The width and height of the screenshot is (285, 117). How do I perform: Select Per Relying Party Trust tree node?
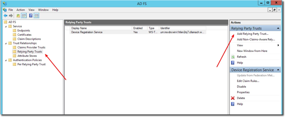(31, 64)
